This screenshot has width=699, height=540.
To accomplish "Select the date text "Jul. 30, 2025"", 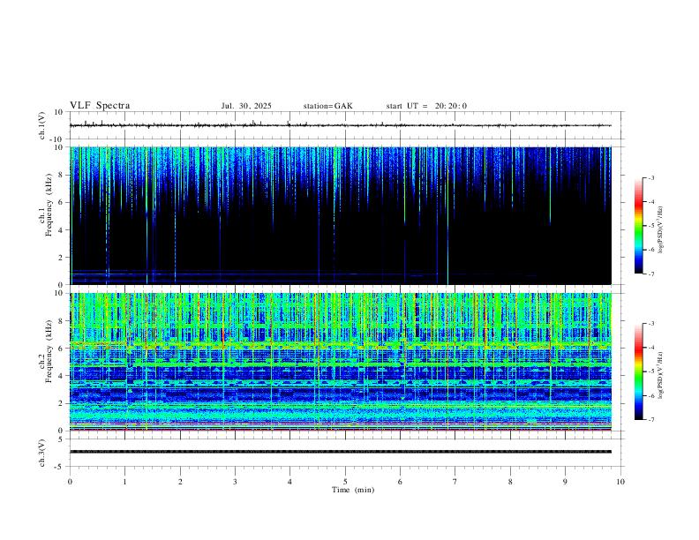I will click(246, 106).
